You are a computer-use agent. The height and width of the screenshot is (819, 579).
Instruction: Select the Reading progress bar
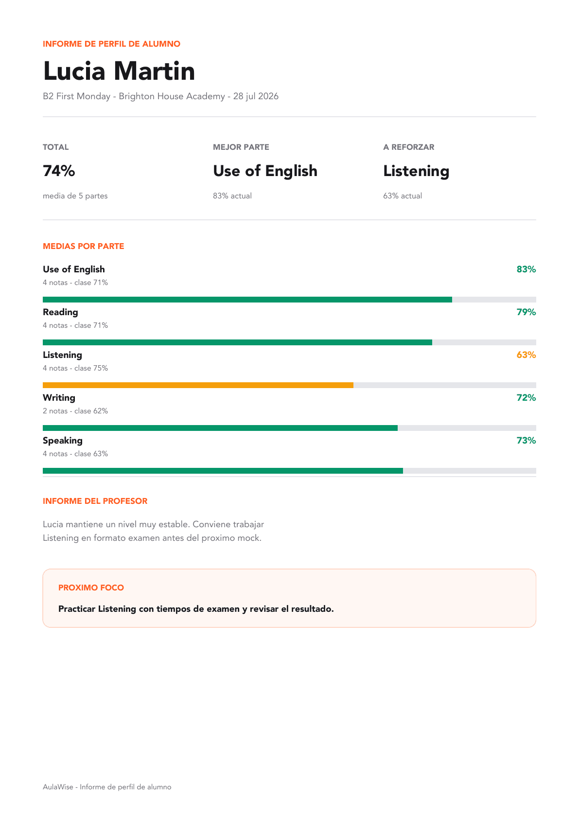289,342
